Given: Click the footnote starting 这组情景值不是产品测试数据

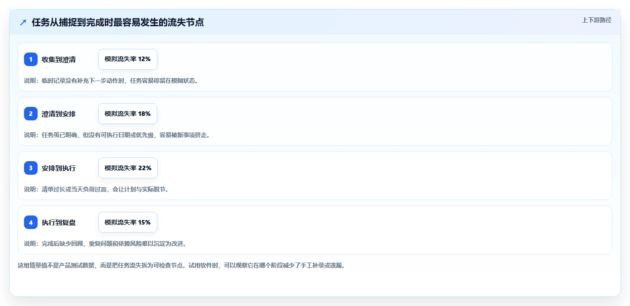Looking at the screenshot, I should (181, 265).
